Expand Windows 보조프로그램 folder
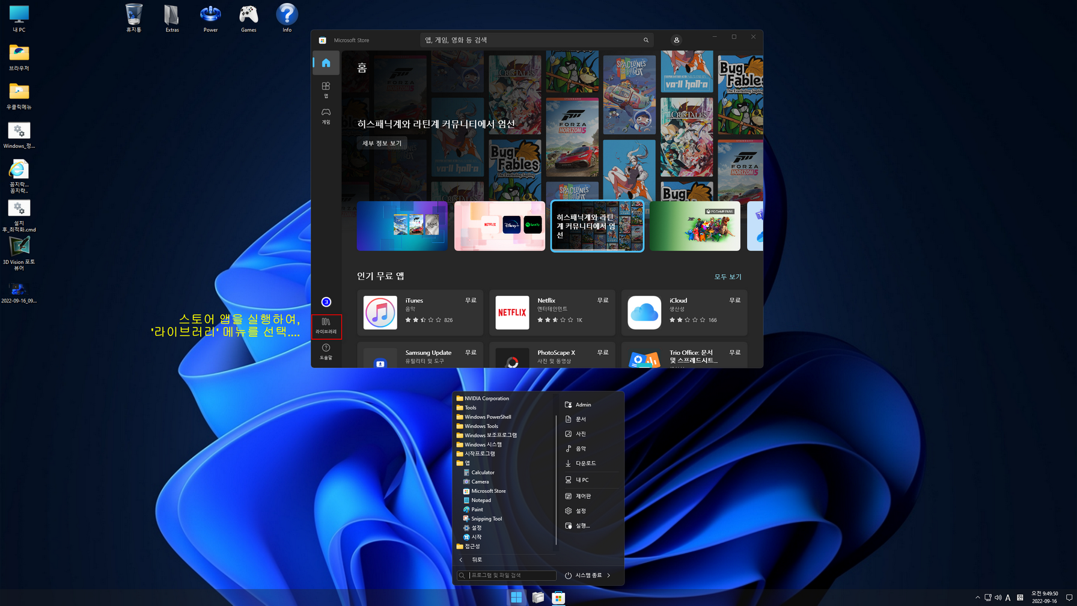The image size is (1077, 606). [487, 435]
